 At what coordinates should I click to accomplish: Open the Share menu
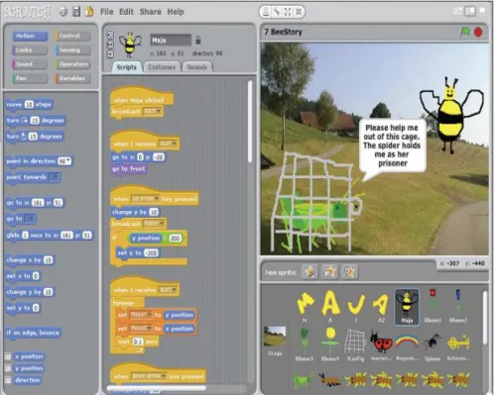coord(151,12)
